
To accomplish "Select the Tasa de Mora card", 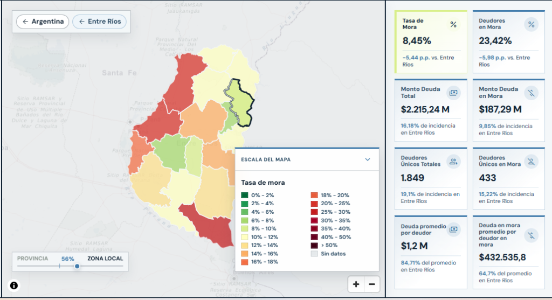I will point(431,42).
